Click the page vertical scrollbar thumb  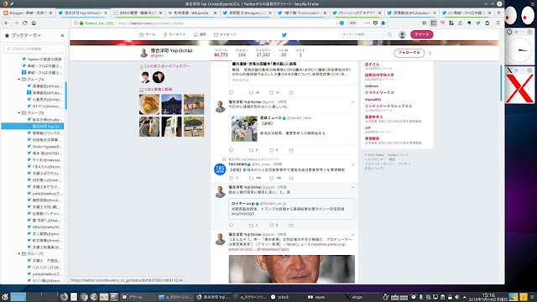(x=501, y=83)
